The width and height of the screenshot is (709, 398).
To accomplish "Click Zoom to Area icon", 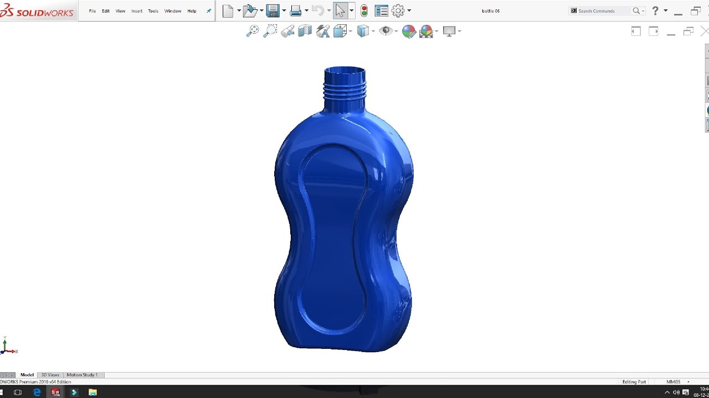I will 270,32.
